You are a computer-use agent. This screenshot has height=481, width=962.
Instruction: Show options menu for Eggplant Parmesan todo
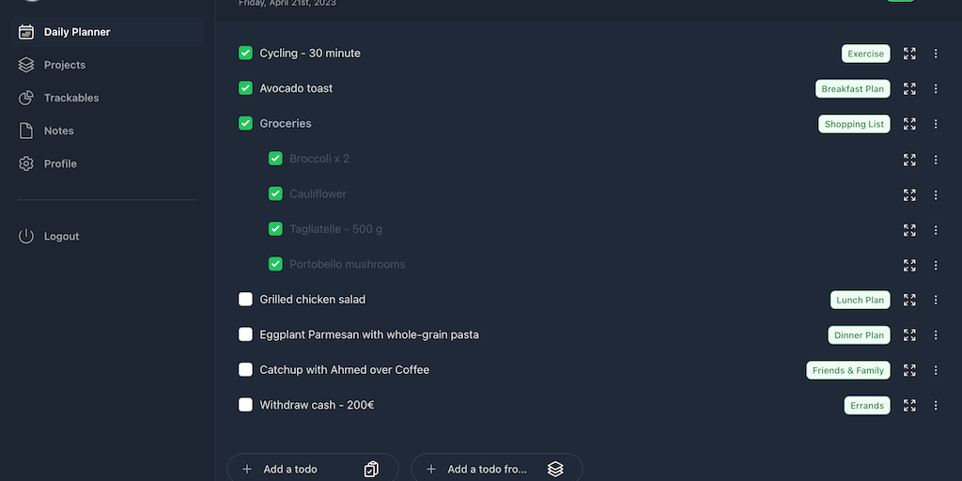(936, 335)
